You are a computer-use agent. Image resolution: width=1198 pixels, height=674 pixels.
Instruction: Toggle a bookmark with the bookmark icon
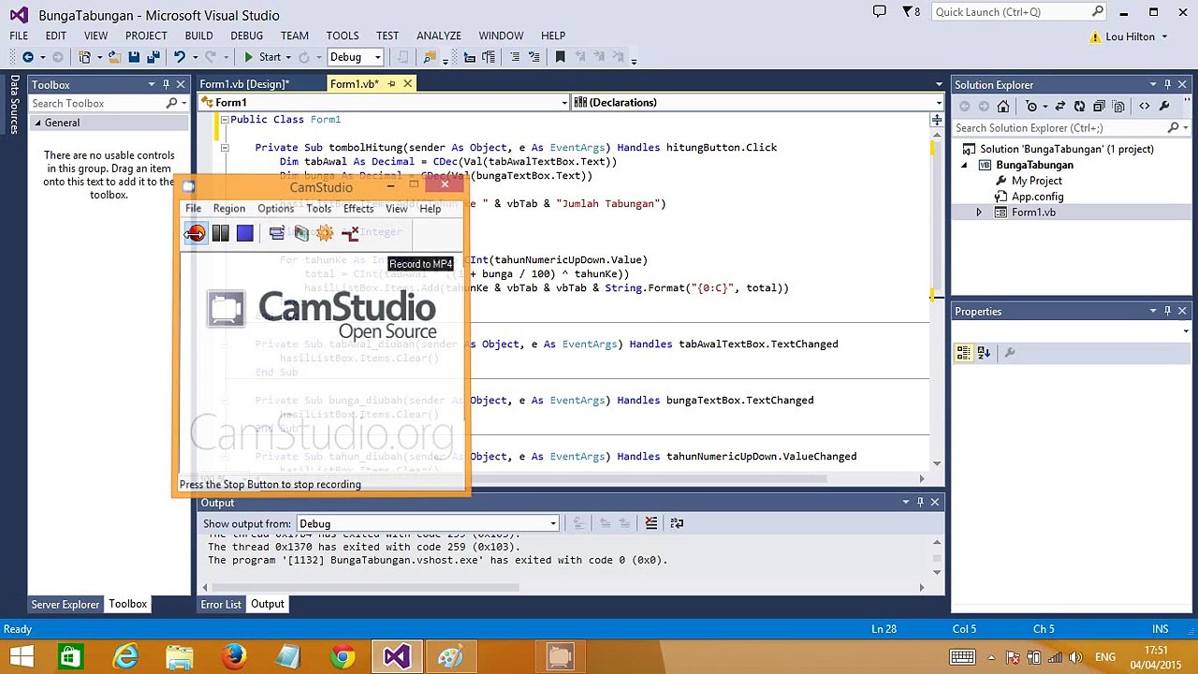point(561,57)
